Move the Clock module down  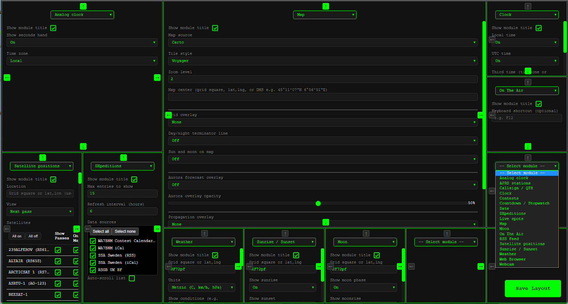[528, 71]
